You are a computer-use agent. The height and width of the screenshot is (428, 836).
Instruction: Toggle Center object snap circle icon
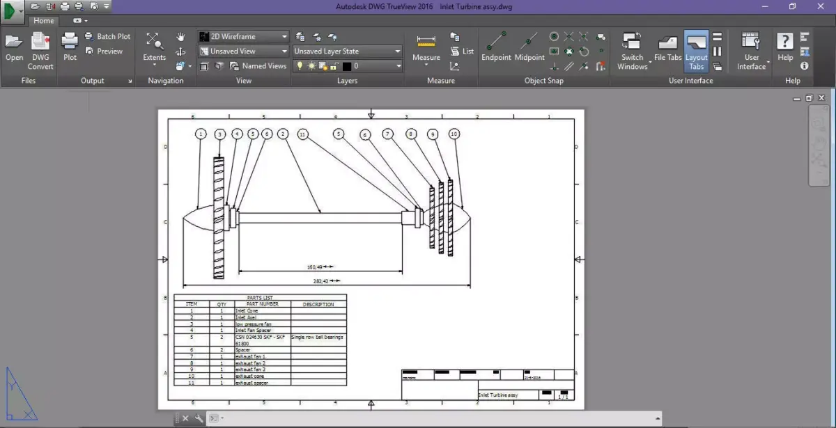[x=554, y=36]
